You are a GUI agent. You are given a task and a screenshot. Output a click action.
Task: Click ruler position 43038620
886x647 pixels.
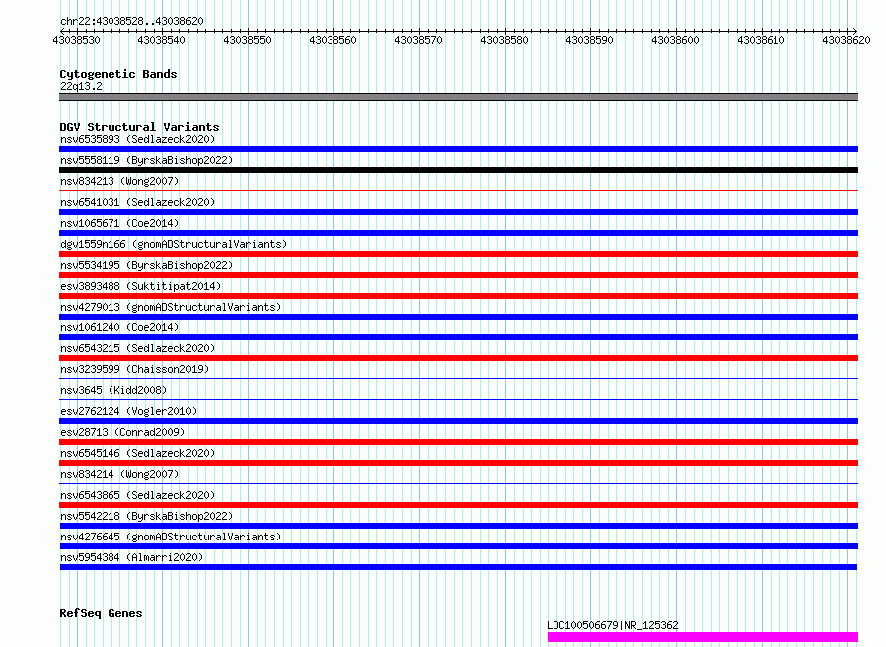846,40
